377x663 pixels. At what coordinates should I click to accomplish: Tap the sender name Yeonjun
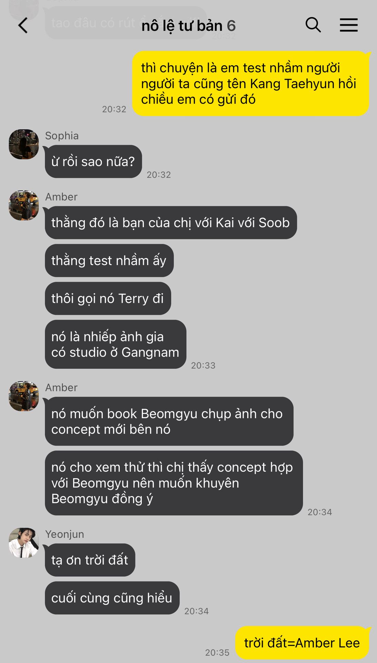[65, 534]
